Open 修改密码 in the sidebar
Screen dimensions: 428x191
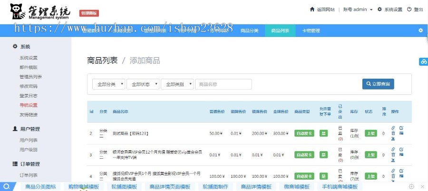click(29, 86)
